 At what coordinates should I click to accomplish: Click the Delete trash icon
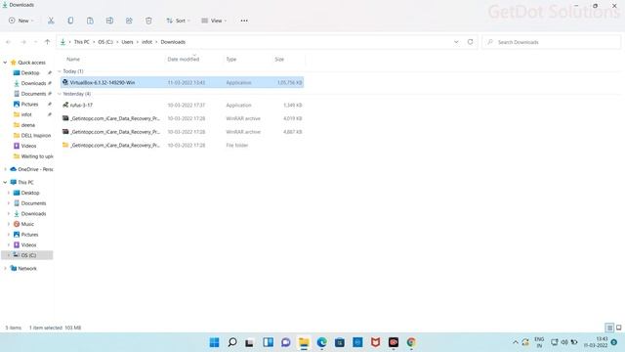[148, 21]
